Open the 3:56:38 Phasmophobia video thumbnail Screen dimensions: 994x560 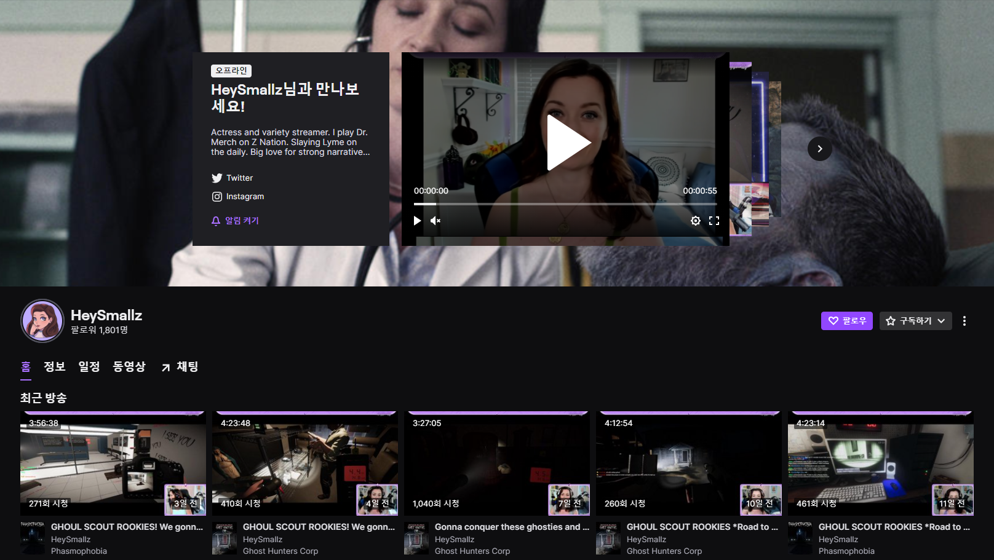113,463
